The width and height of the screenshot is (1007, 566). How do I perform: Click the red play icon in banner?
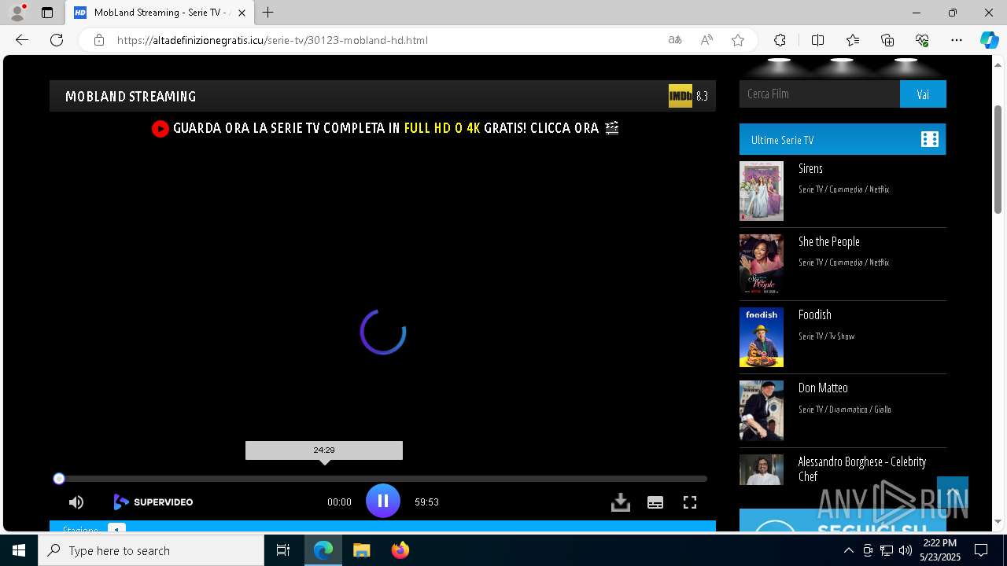point(160,128)
